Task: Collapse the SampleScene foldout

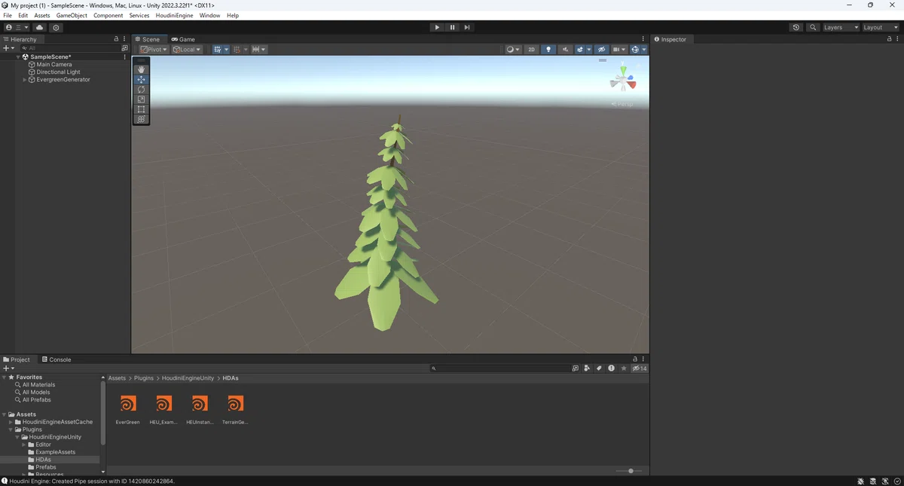Action: point(18,57)
